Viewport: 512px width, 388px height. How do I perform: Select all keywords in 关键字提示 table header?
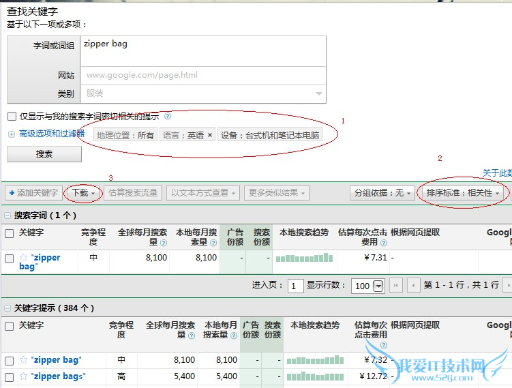point(9,326)
